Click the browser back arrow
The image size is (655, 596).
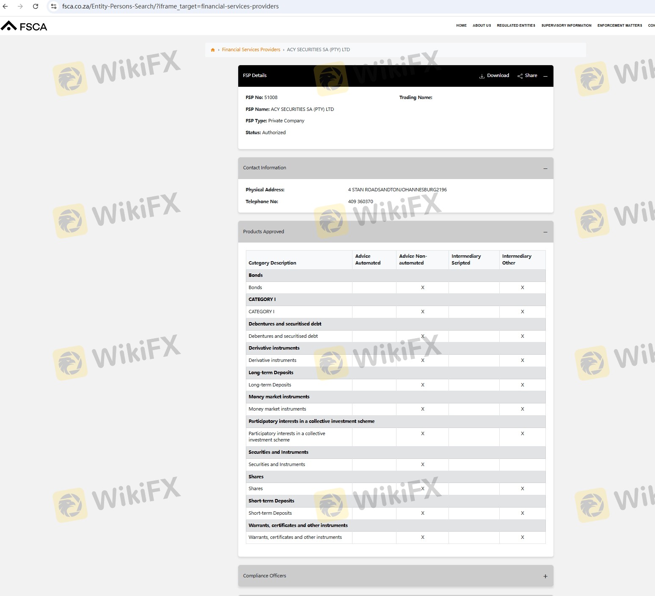point(6,6)
